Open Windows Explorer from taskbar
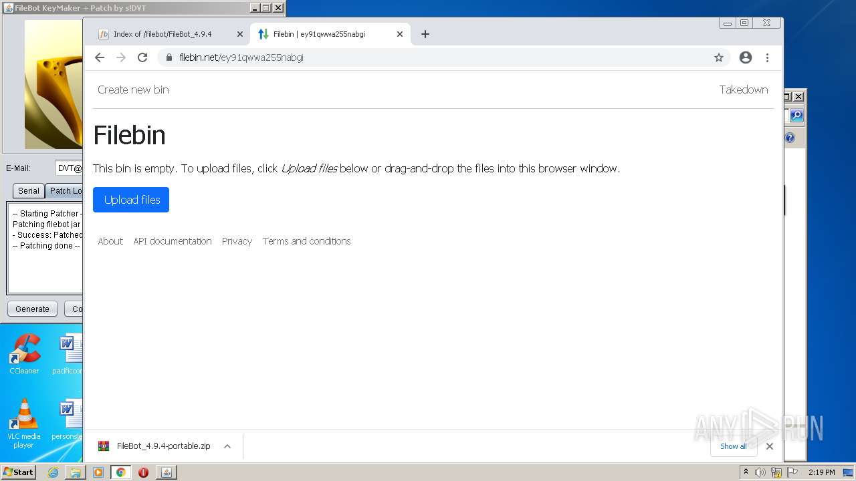The image size is (856, 481). coord(76,472)
